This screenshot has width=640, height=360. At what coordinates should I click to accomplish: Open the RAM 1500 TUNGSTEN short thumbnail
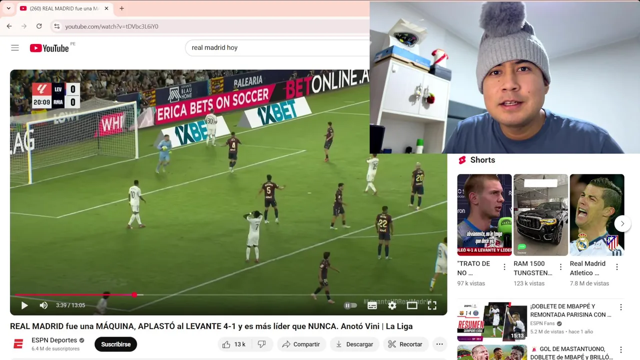541,215
